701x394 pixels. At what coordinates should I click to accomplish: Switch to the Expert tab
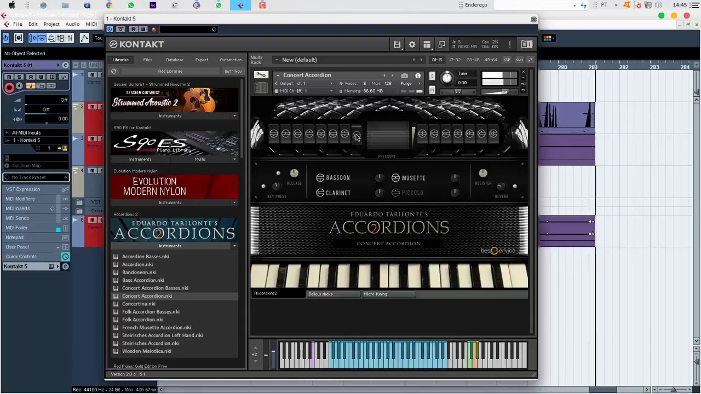(x=202, y=60)
